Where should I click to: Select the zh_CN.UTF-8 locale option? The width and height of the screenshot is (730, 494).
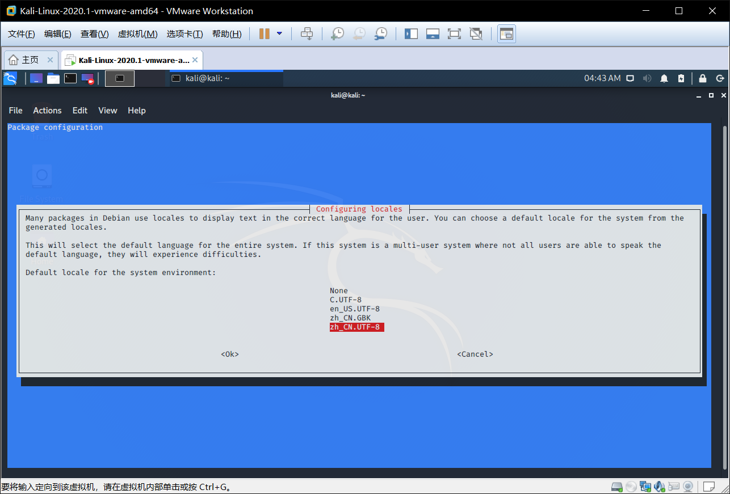357,327
